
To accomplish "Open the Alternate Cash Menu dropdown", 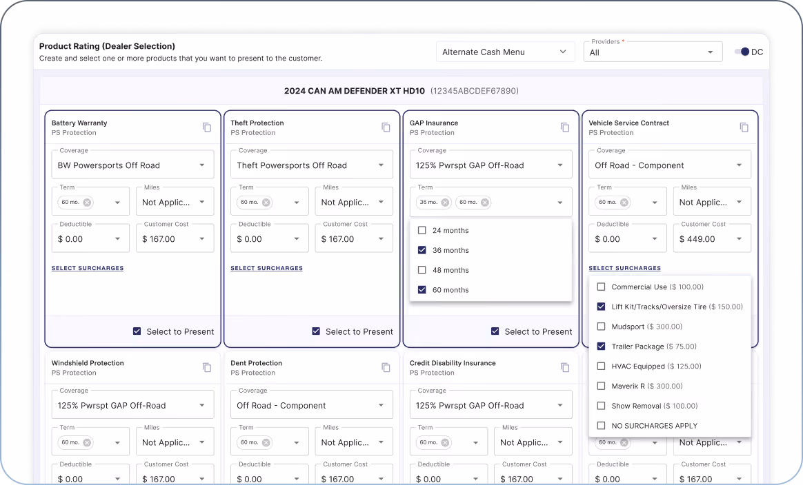I will (505, 52).
